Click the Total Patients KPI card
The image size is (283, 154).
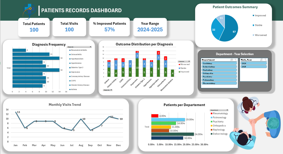click(34, 27)
